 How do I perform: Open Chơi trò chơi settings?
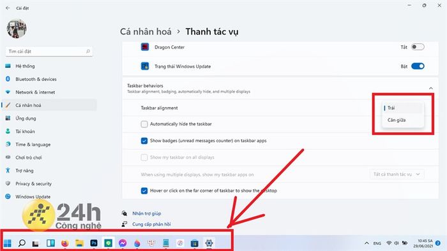coord(29,157)
